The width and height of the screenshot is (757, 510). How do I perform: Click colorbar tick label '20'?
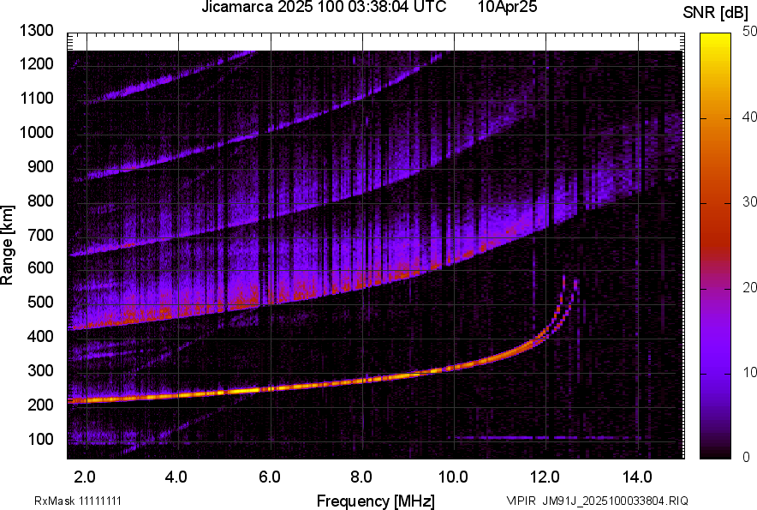tap(749, 288)
